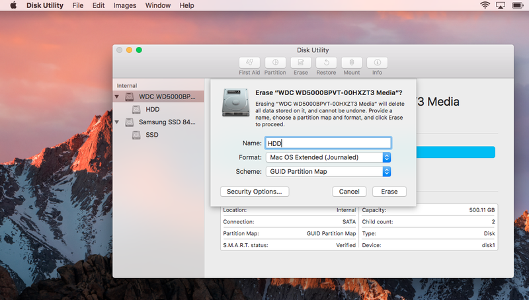
Task: Open the Images menu
Action: pos(125,5)
